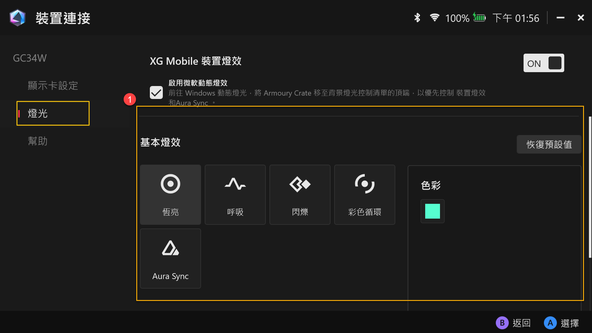Click the 恢復預設值 restore defaults button
The image size is (592, 333).
pyautogui.click(x=549, y=144)
